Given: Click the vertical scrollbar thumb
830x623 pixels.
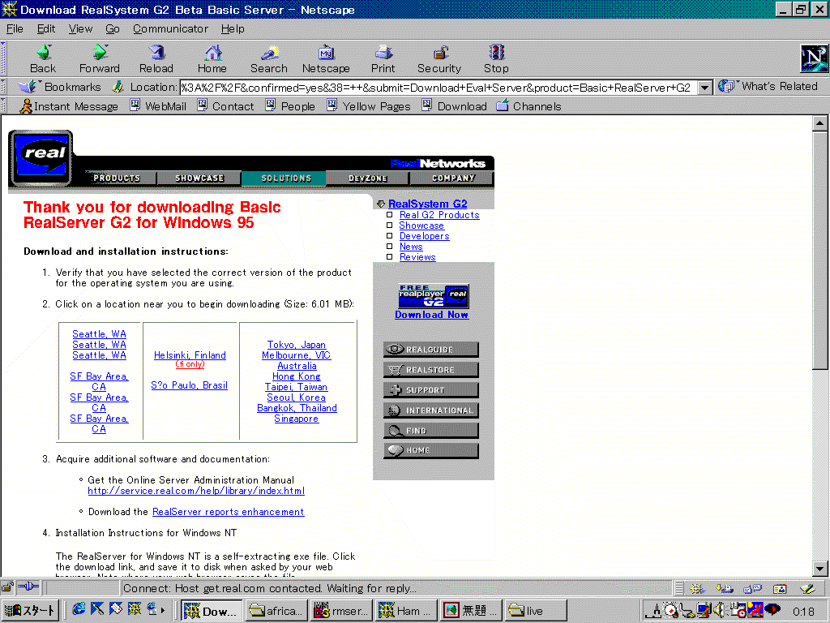Looking at the screenshot, I should (819, 251).
